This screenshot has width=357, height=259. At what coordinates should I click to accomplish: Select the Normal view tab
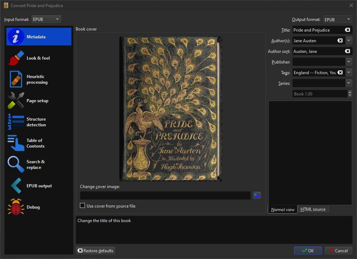coord(282,209)
